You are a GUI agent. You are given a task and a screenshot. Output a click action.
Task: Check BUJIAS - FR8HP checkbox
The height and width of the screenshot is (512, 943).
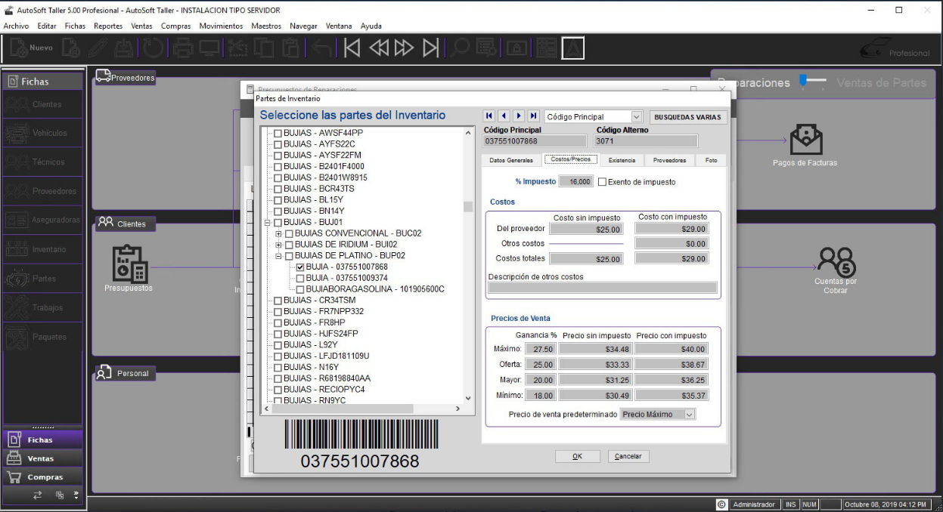click(x=278, y=322)
